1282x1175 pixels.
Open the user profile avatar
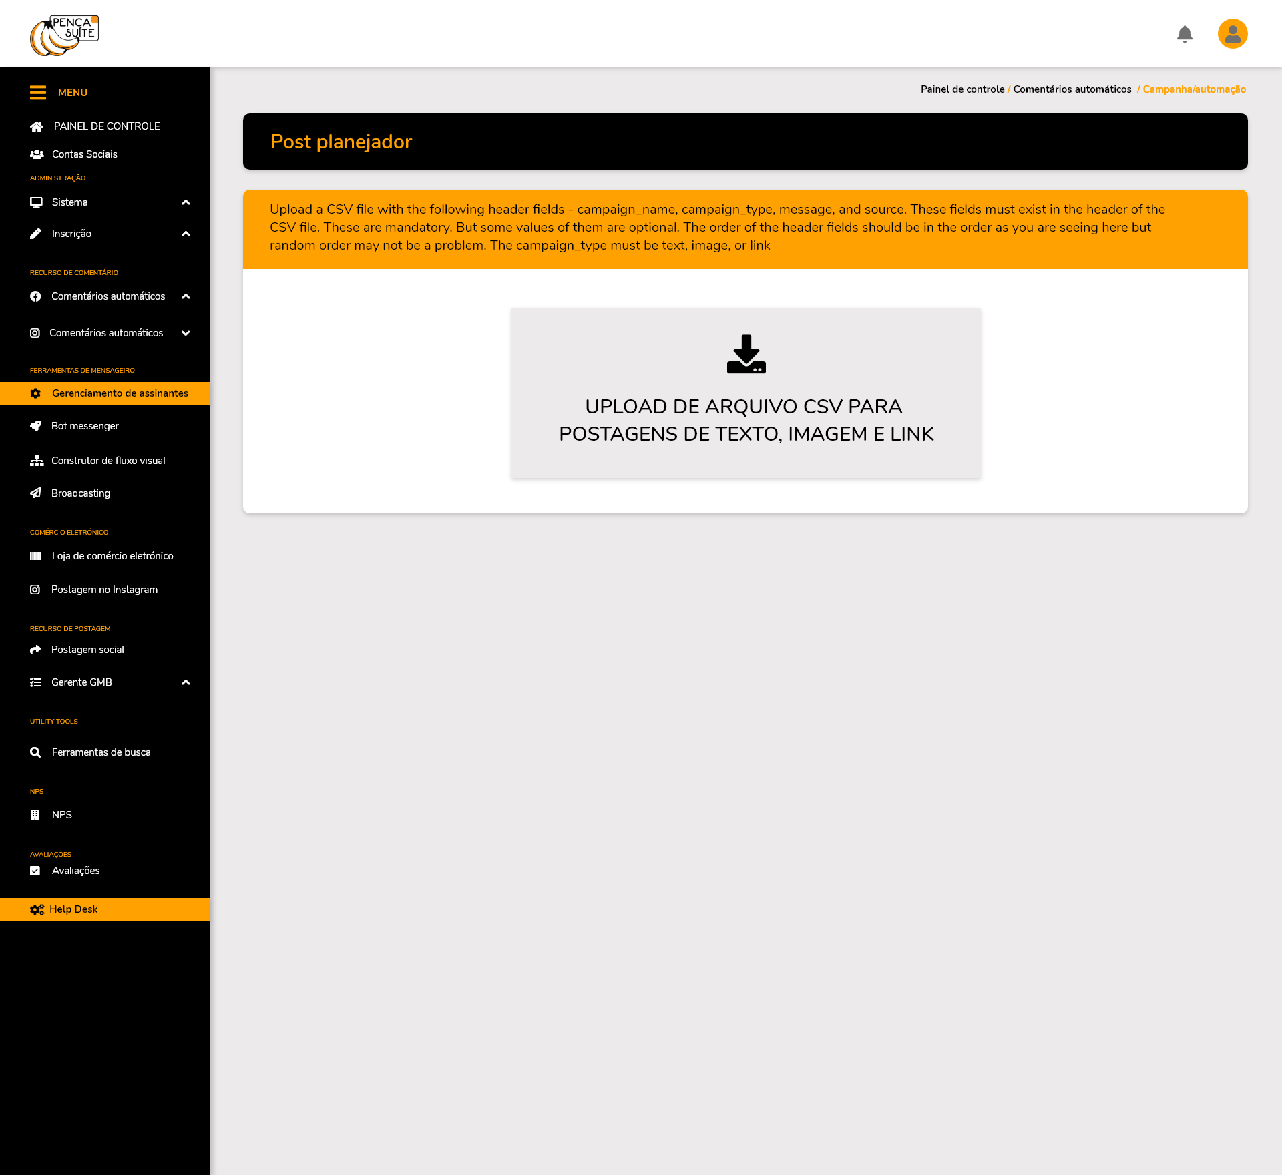click(x=1233, y=34)
